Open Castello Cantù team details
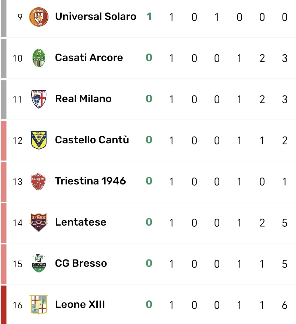Image resolution: width=296 pixels, height=324 pixels. point(92,140)
